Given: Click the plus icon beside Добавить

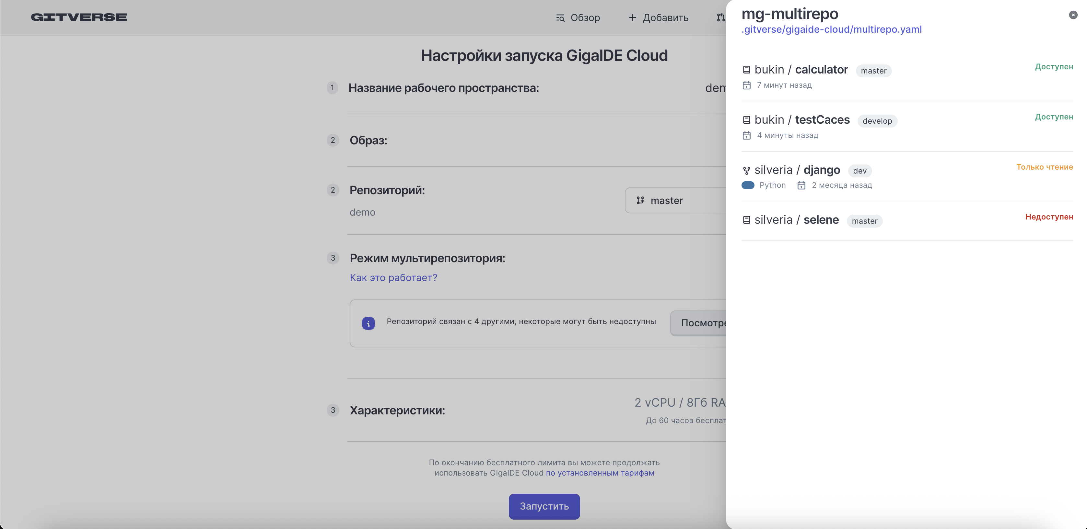Looking at the screenshot, I should click(632, 18).
